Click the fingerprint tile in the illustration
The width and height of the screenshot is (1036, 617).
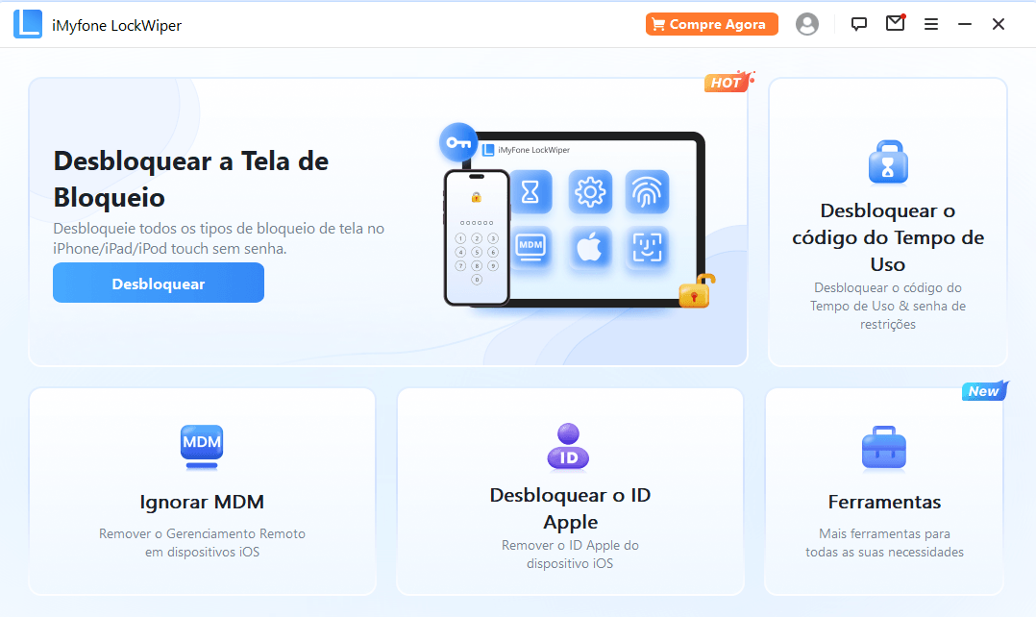(647, 192)
